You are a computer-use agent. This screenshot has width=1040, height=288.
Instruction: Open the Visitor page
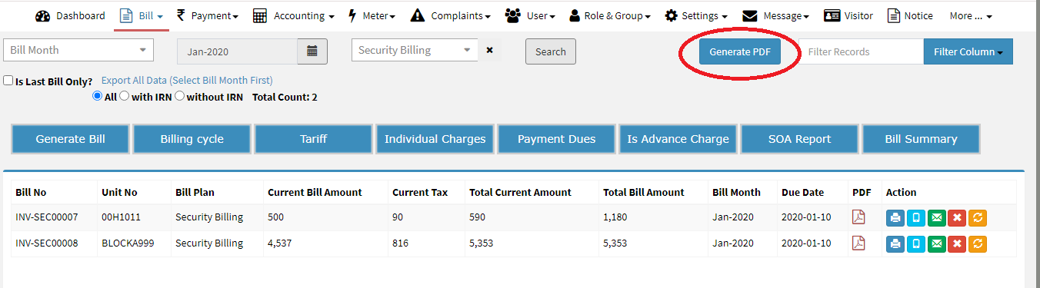(x=848, y=15)
